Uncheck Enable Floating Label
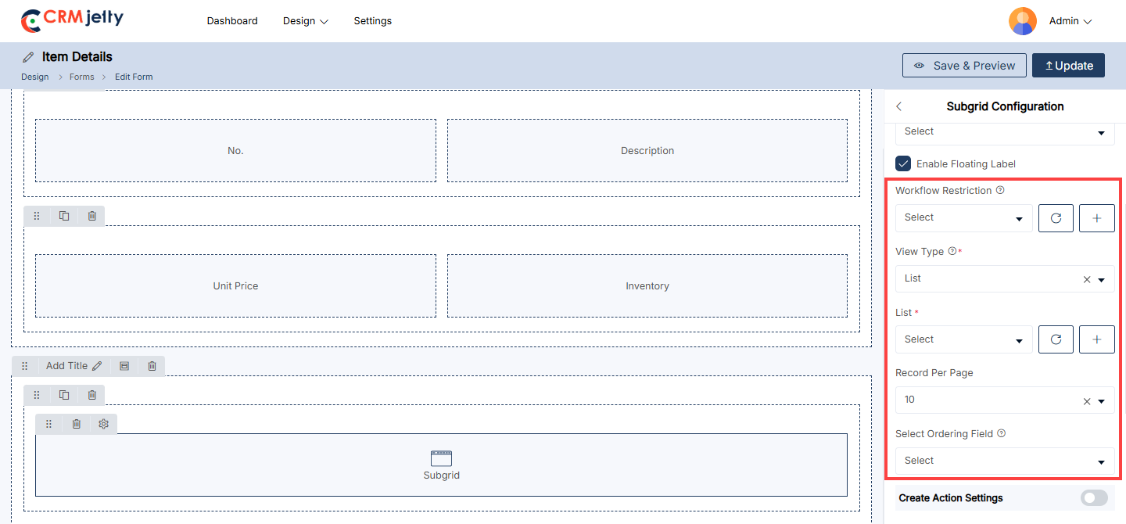The height and width of the screenshot is (524, 1126). pos(903,163)
